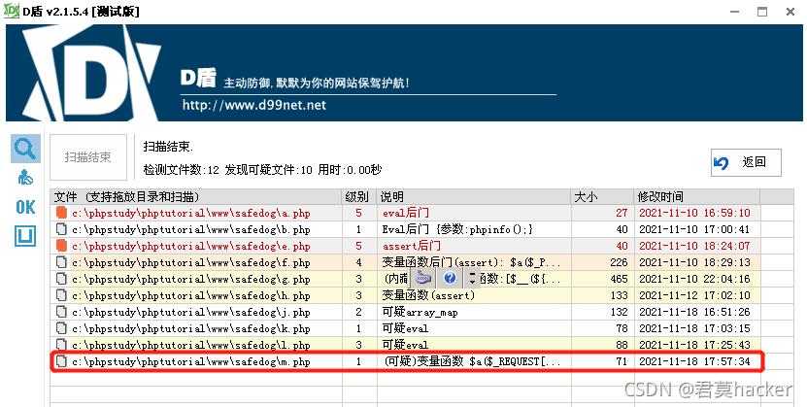Screen dimensions: 807x407
Task: Click the timestamp 2021-11-10 17:00:41
Action: tap(694, 229)
